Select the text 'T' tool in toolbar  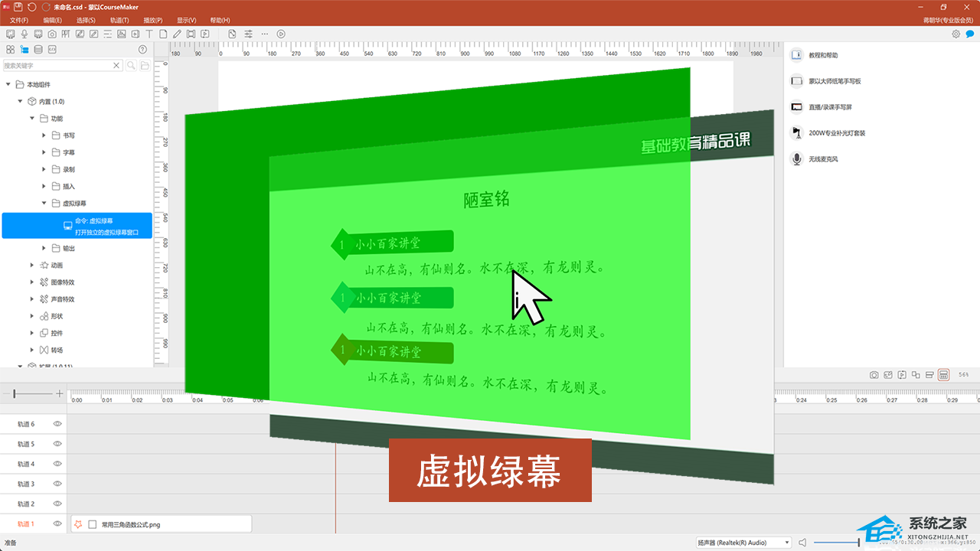pos(149,34)
